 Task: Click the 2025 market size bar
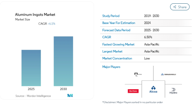point(31,68)
